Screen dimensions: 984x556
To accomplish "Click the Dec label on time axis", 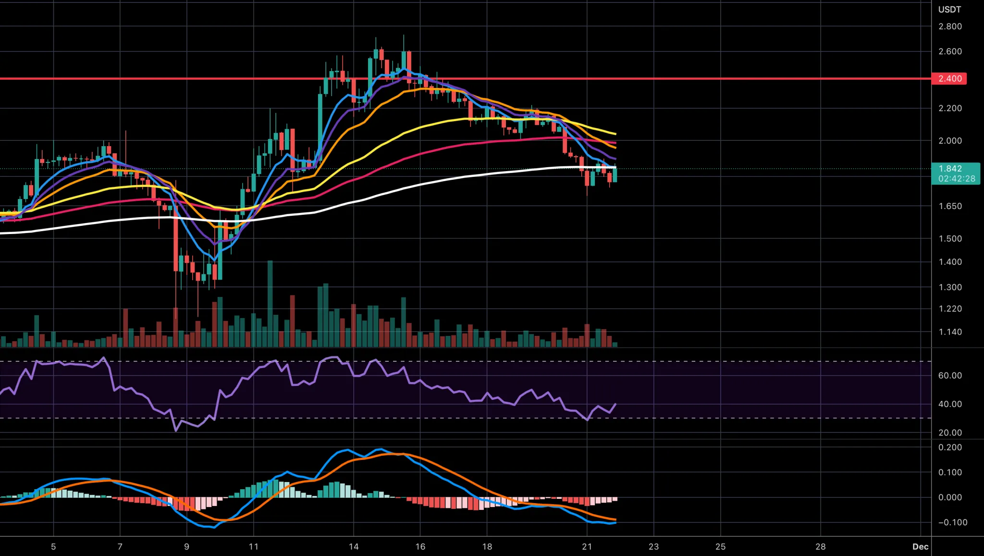I will [x=920, y=546].
